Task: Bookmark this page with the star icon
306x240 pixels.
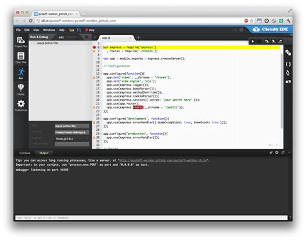Action: click(x=252, y=21)
